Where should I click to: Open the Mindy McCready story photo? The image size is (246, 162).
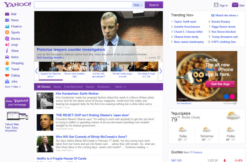click(x=45, y=144)
